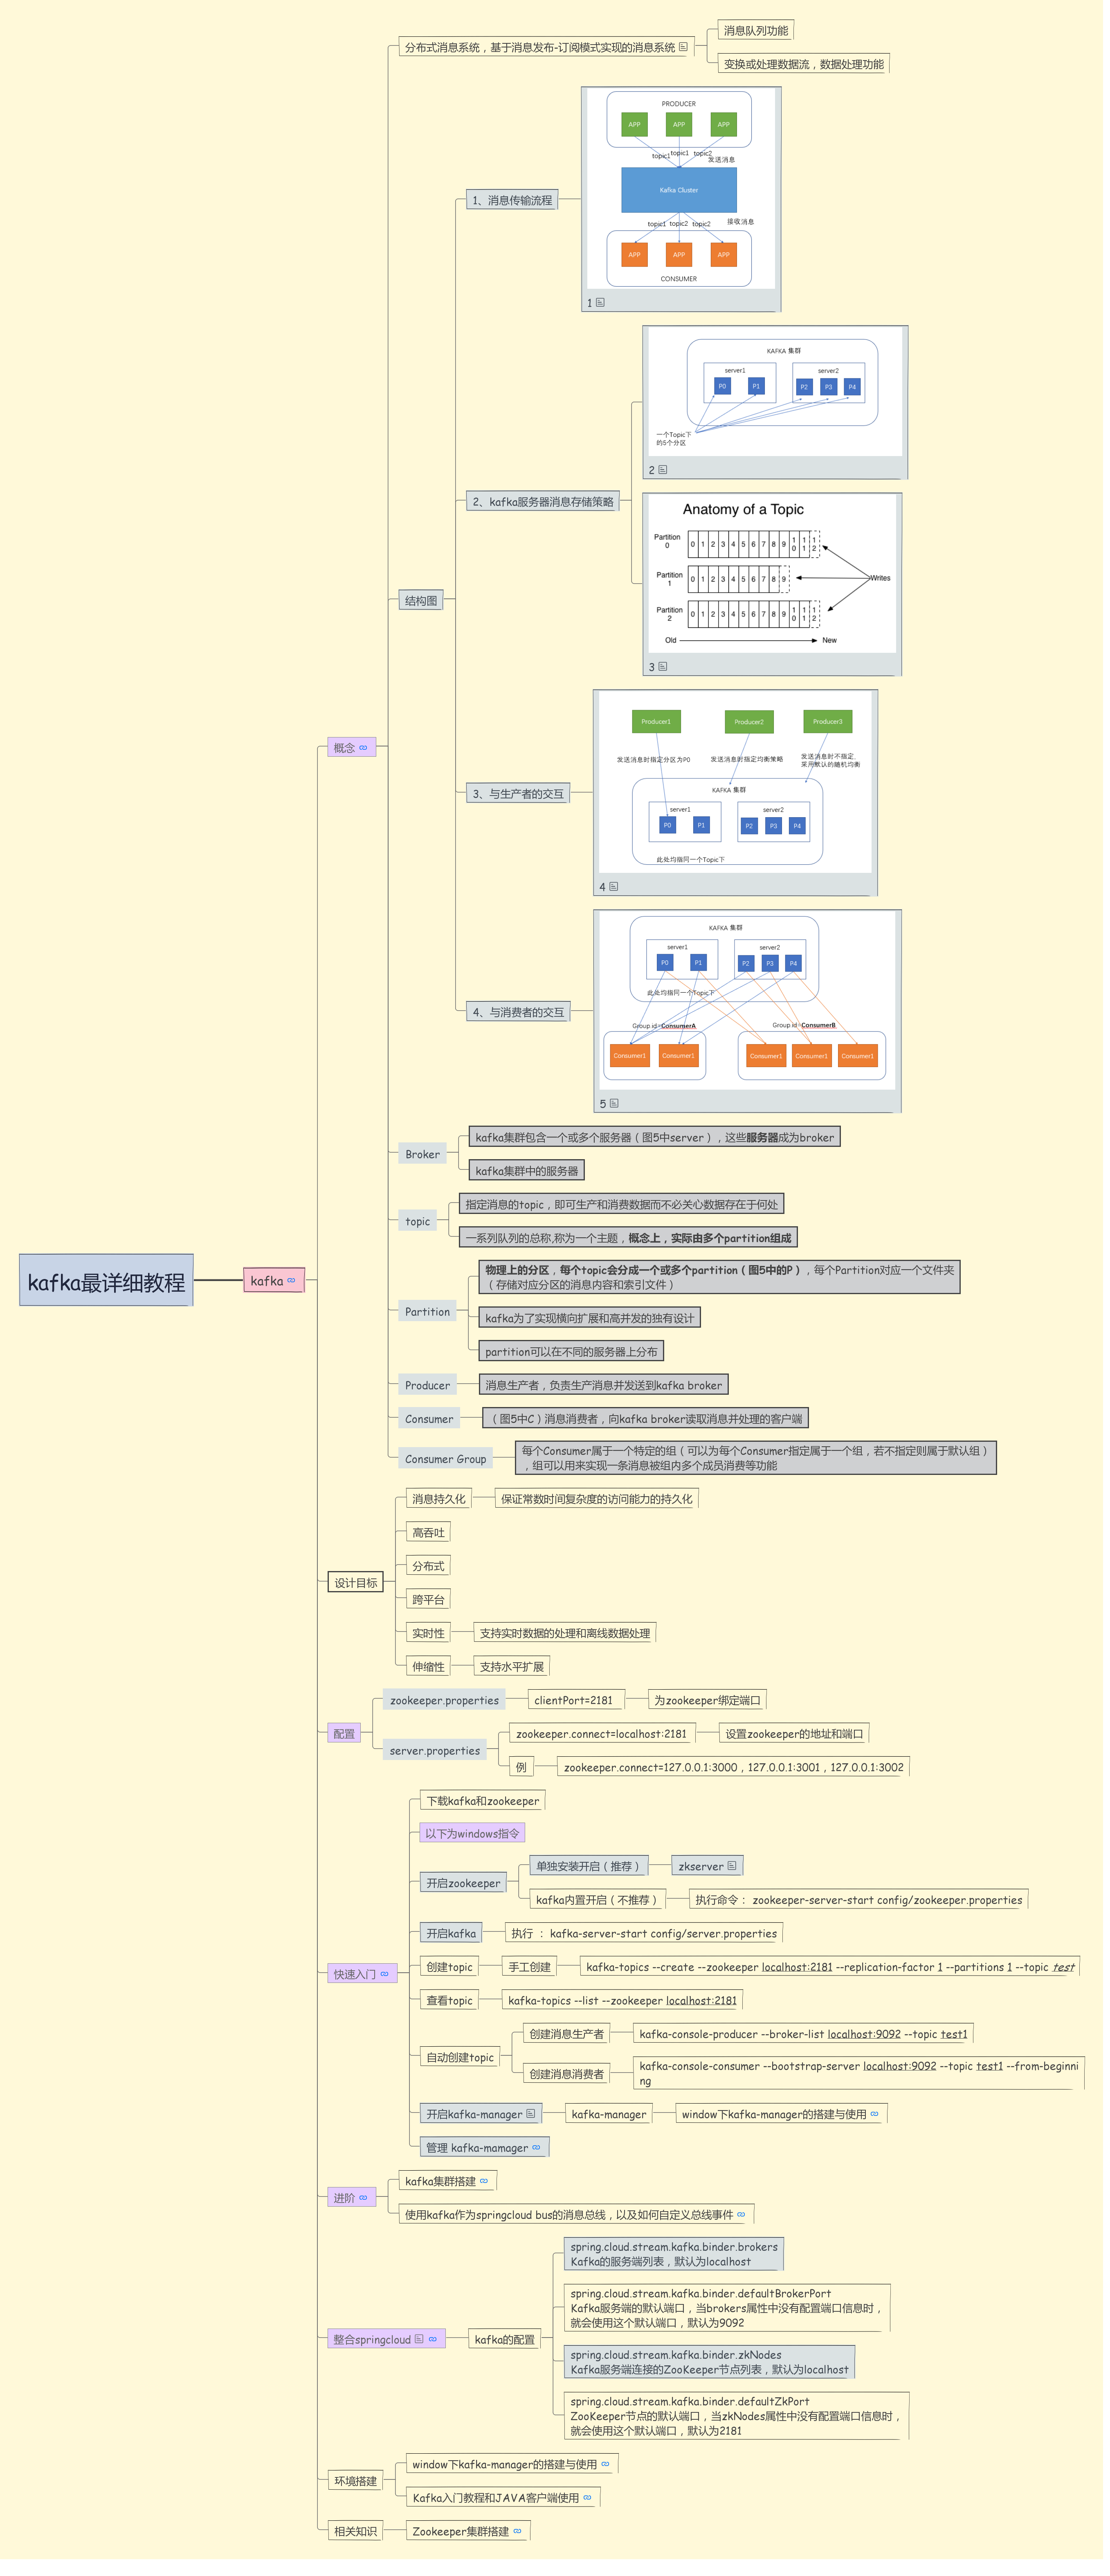Open the link icon after kafka集群搭建
Image resolution: width=1110 pixels, height=2576 pixels.
click(x=487, y=2194)
